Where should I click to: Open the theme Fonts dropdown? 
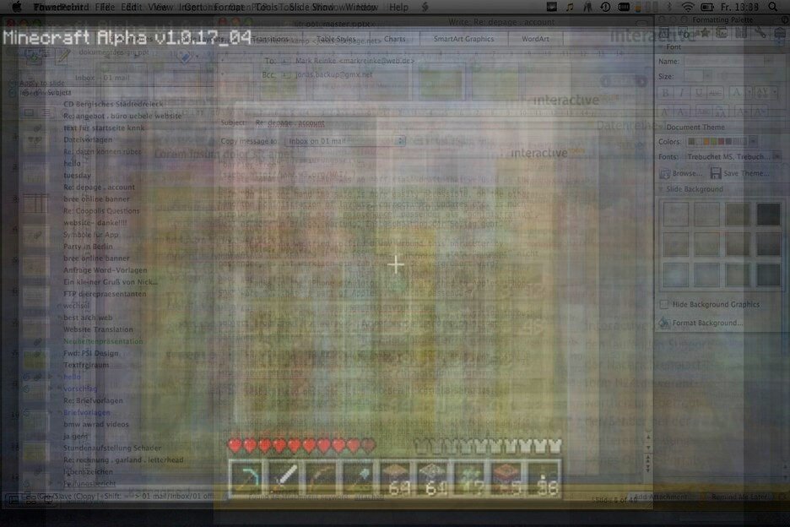point(776,157)
